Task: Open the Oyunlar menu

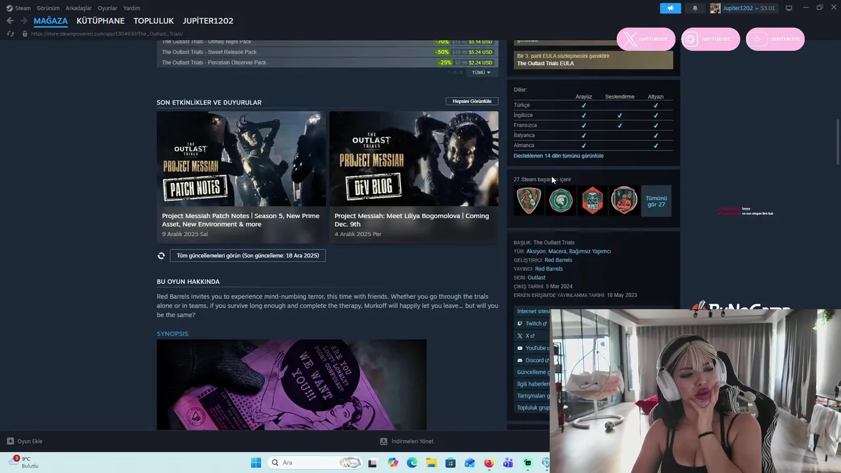Action: [x=107, y=8]
